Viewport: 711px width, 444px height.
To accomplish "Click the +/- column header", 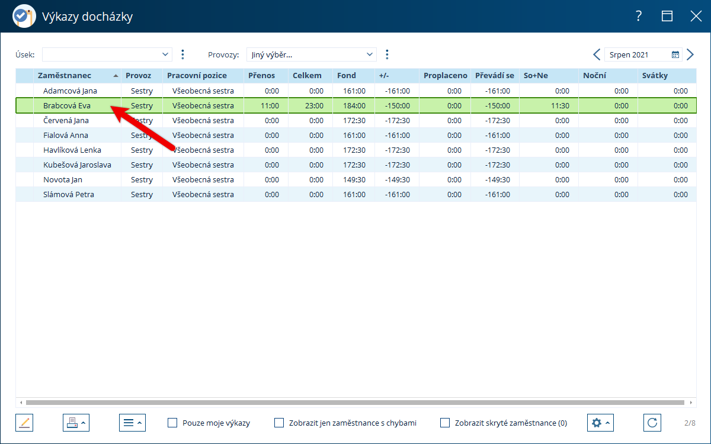I will click(x=397, y=76).
